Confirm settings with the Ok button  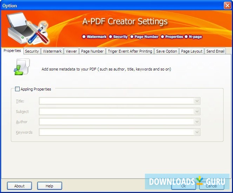tap(184, 186)
